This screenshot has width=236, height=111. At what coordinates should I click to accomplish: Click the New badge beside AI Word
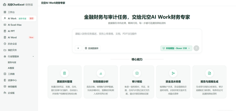(31, 37)
